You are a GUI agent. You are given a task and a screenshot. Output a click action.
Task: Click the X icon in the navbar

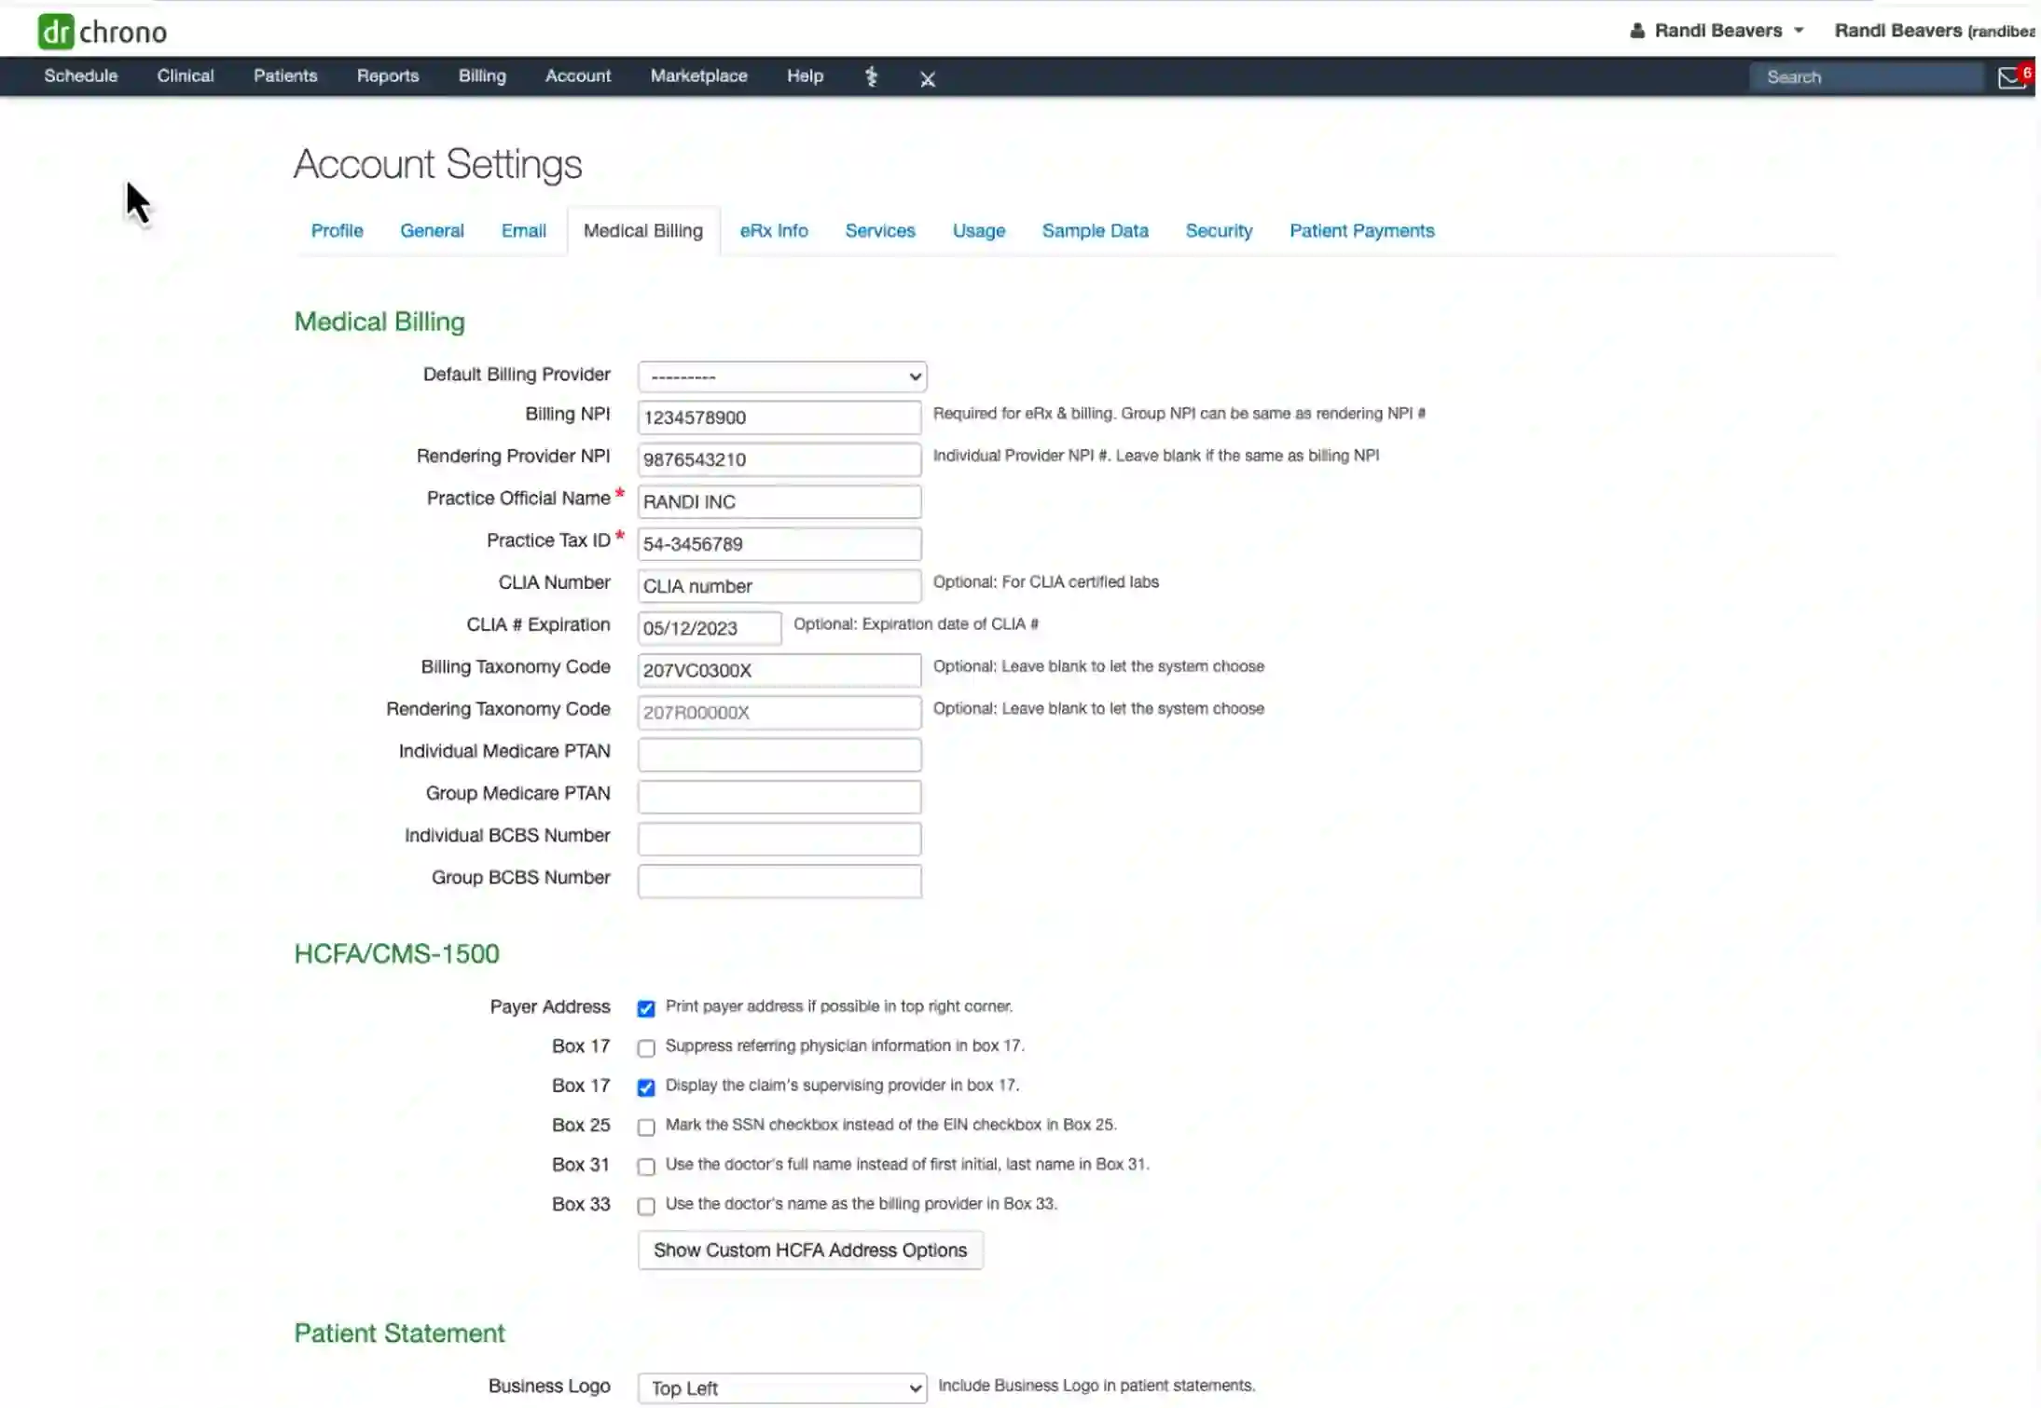pos(927,78)
